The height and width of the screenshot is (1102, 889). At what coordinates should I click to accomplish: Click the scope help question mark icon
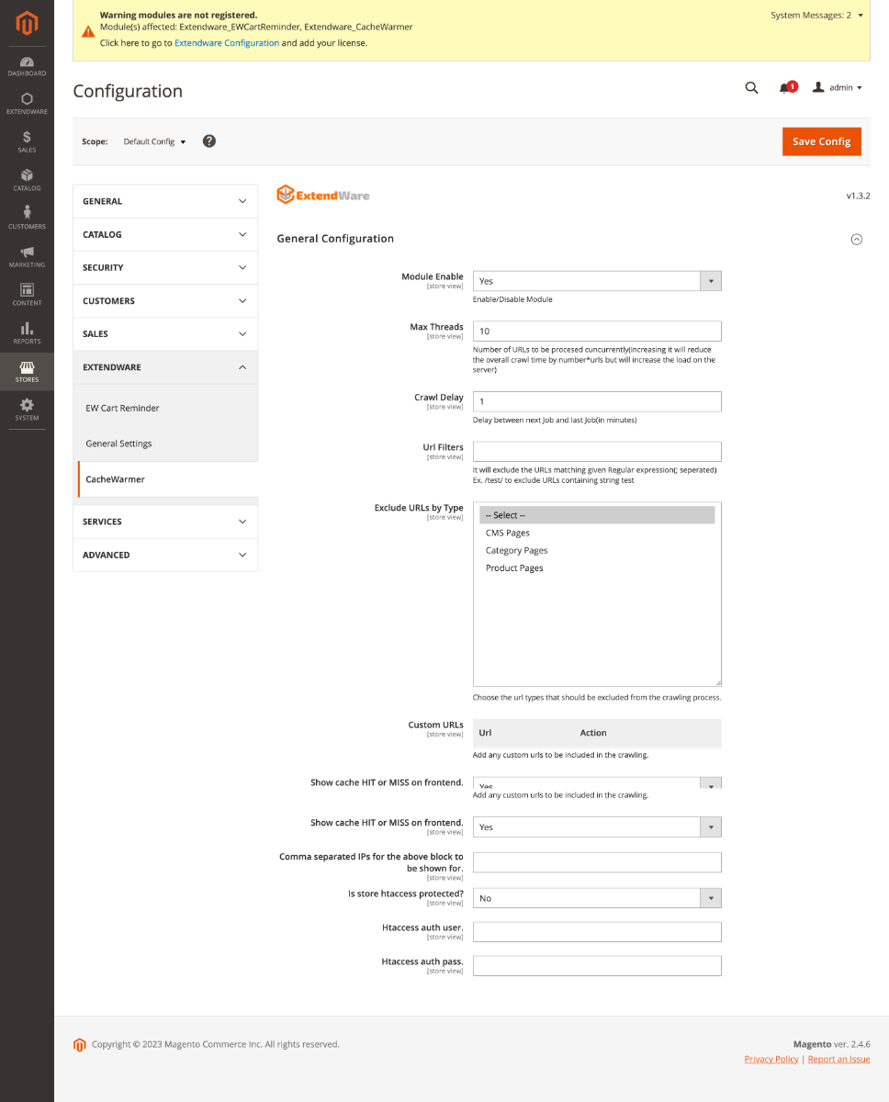209,141
